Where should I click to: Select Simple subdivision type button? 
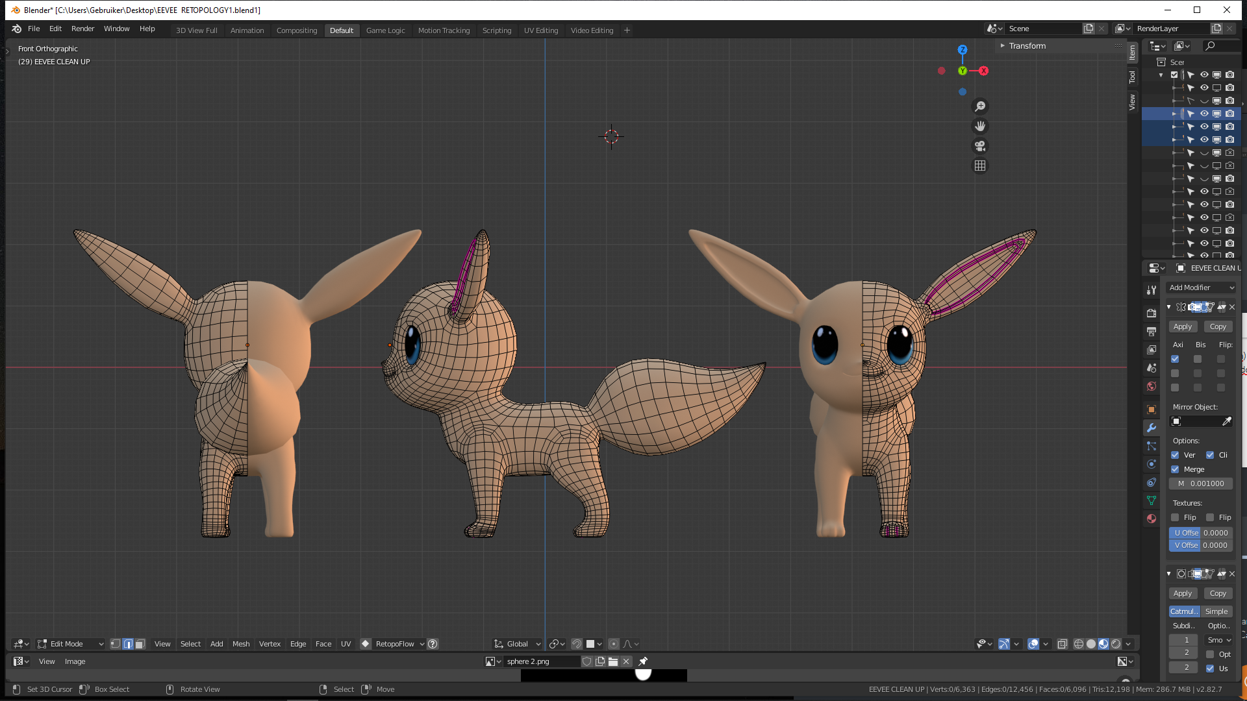[x=1216, y=611]
